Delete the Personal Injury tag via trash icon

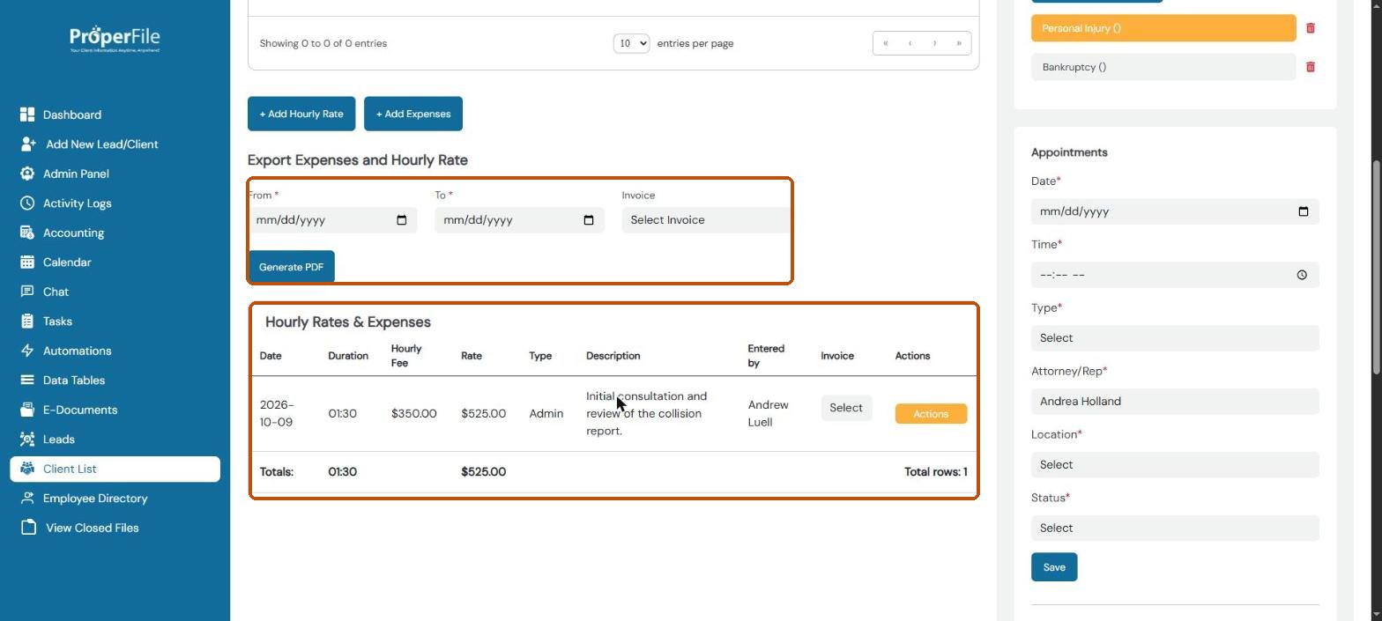[1311, 28]
